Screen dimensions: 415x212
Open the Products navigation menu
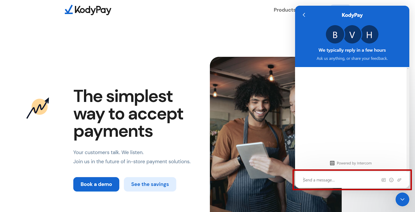284,10
